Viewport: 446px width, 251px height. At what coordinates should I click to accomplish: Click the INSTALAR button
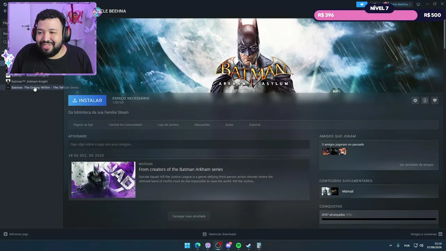point(87,100)
